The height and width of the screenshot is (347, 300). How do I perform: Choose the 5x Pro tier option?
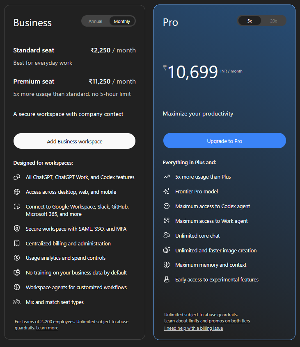point(250,21)
